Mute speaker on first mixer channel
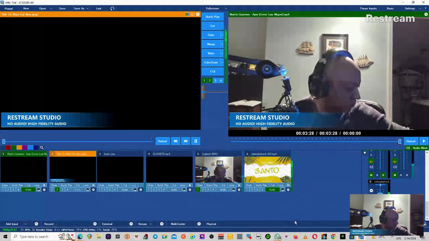Viewport: 429px width, 241px height. 371,167
